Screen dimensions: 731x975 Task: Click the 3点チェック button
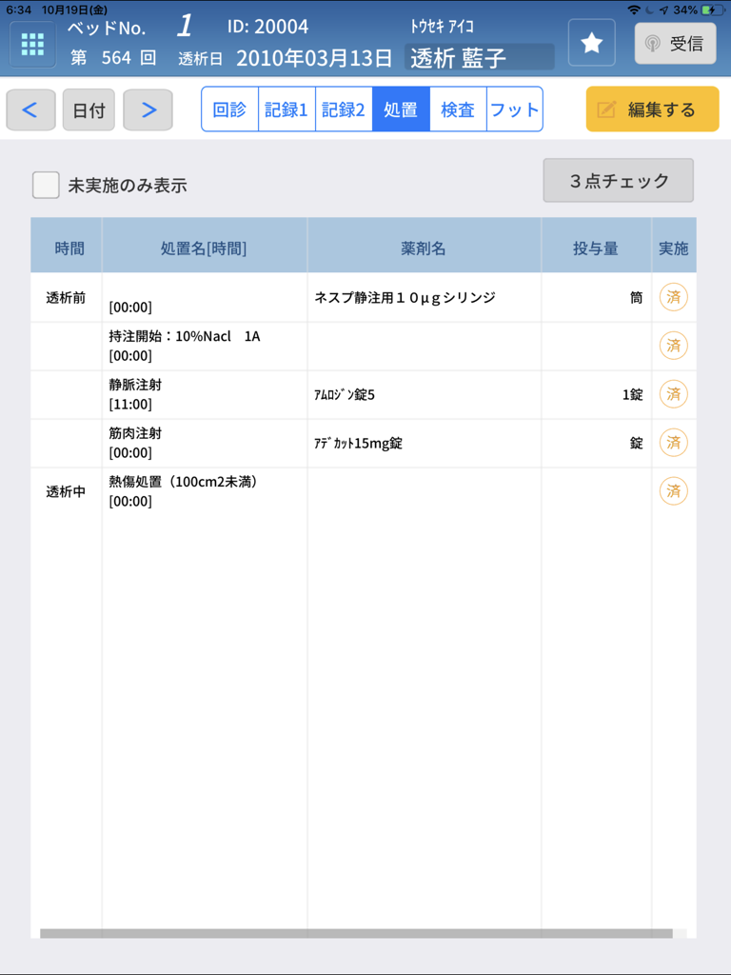618,181
